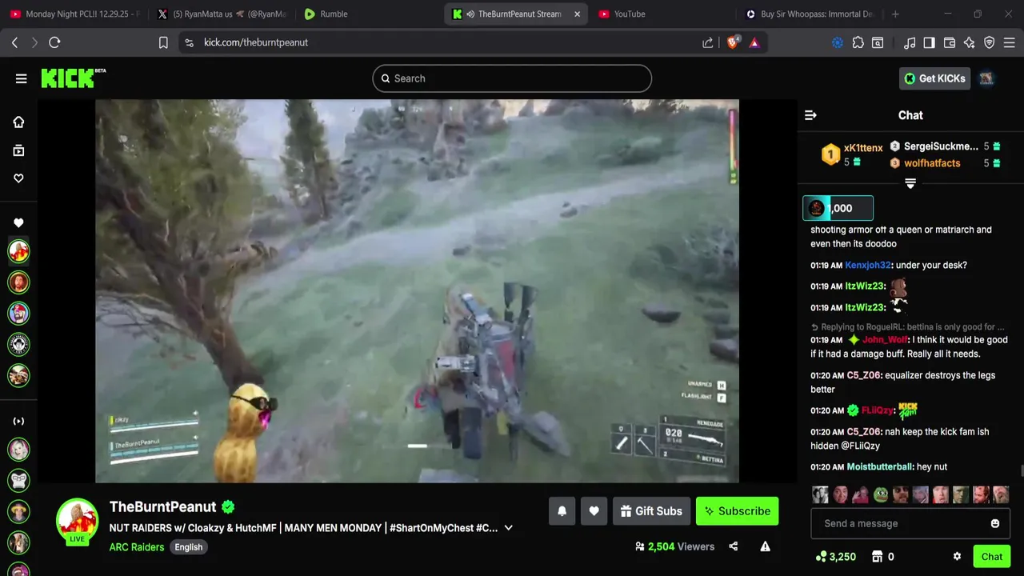Subscribe to TheBurntPeanut channel
This screenshot has width=1024, height=576.
737,511
